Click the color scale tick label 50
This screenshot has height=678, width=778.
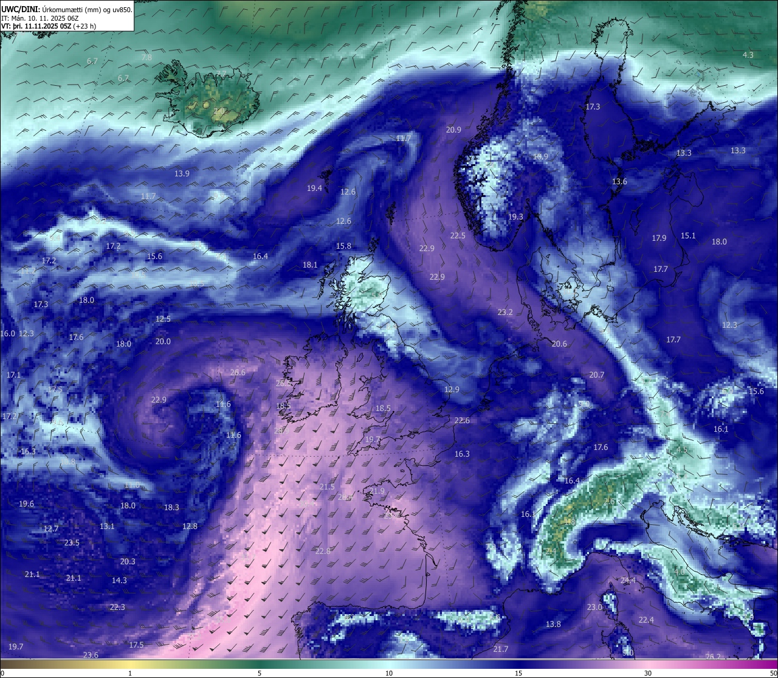coord(773,673)
